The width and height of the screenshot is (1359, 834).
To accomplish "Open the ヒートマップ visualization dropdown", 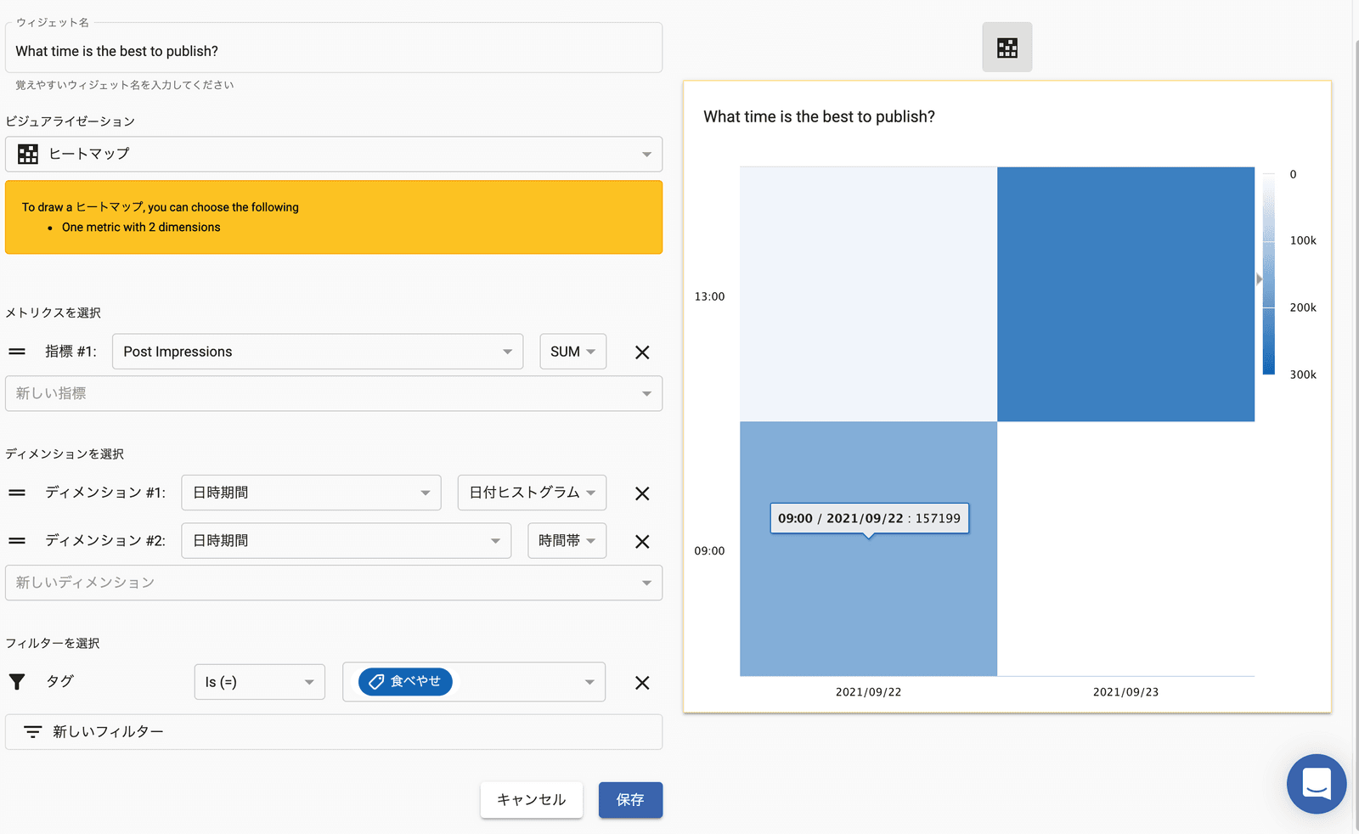I will [333, 155].
